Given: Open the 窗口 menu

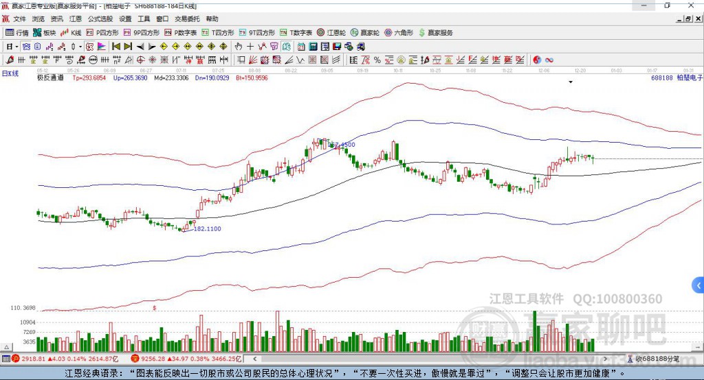Looking at the screenshot, I should pyautogui.click(x=162, y=19).
